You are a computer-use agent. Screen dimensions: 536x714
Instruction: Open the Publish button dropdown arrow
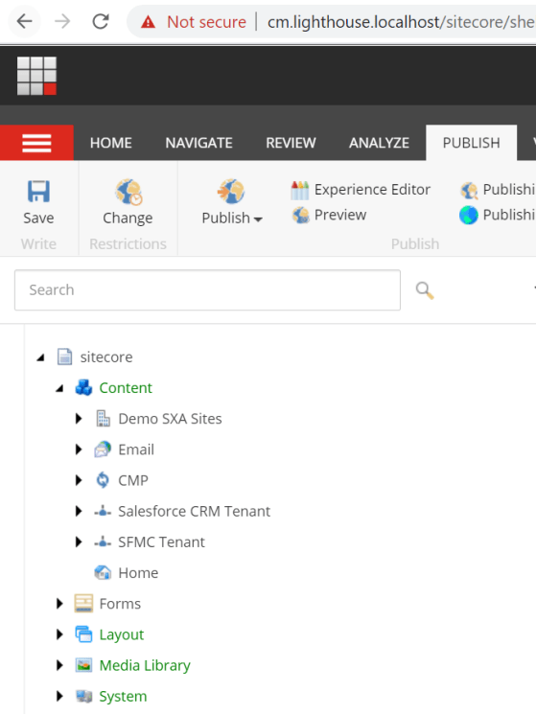click(258, 219)
